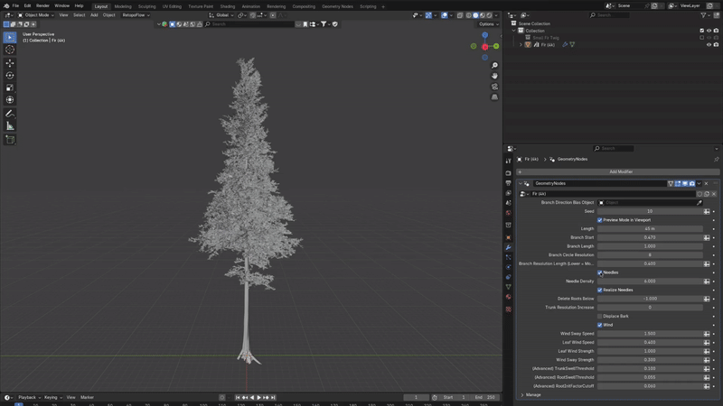The height and width of the screenshot is (406, 723).
Task: Uncheck the Needles checkbox
Action: 600,272
